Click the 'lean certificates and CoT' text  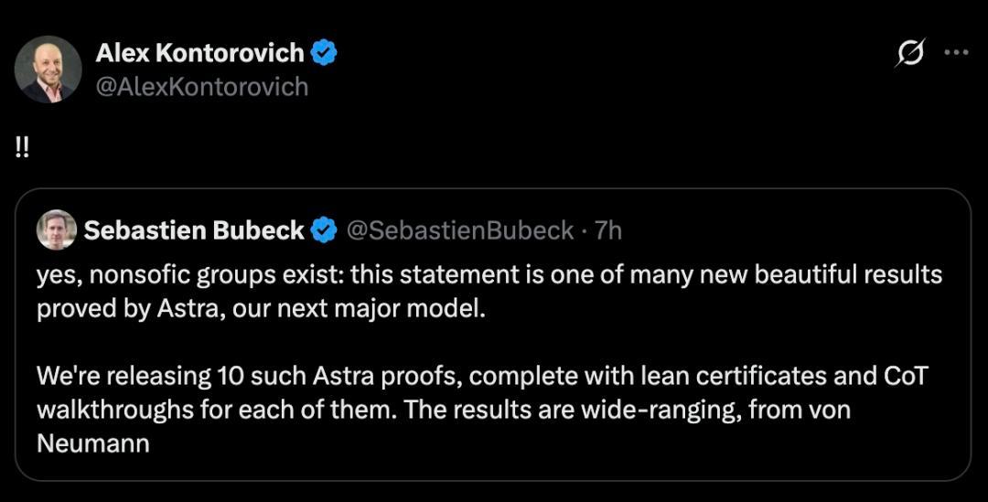tap(785, 376)
